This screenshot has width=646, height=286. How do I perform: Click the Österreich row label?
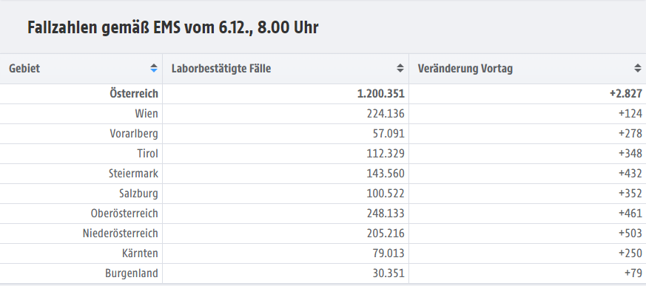pos(134,93)
